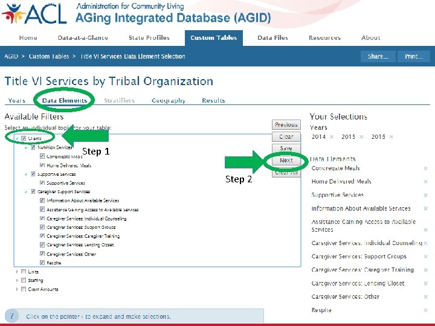Viewport: 435px width, 326px height.
Task: Expand the Grant Amounts node
Action: (17, 289)
